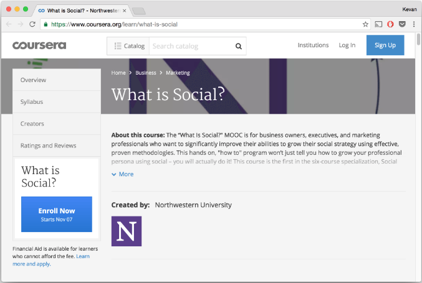Click the search magnifier icon

(x=239, y=46)
